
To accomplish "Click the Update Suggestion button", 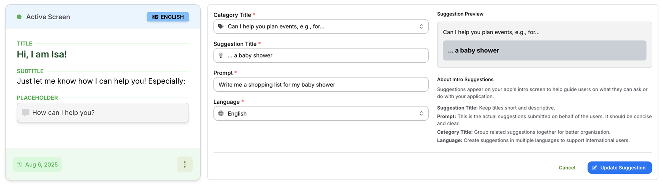I will (x=619, y=168).
